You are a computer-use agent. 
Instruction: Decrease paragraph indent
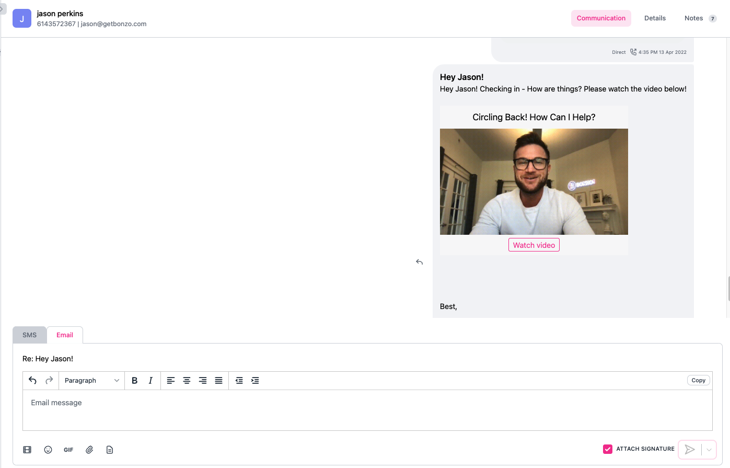click(x=239, y=381)
